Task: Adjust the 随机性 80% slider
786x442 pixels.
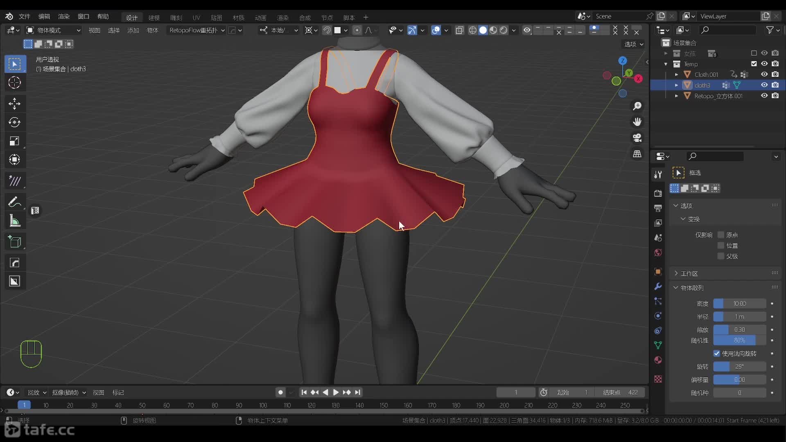Action: (739, 341)
